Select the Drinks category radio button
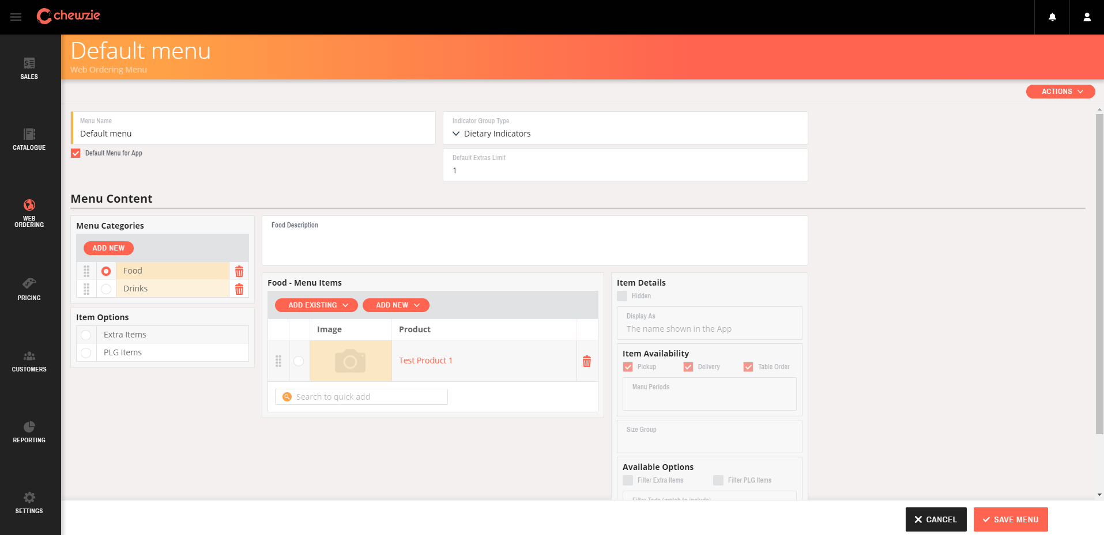Screen dimensions: 1104x535 click(x=106, y=289)
